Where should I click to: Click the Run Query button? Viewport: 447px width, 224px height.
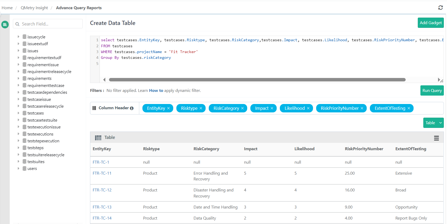[432, 91]
